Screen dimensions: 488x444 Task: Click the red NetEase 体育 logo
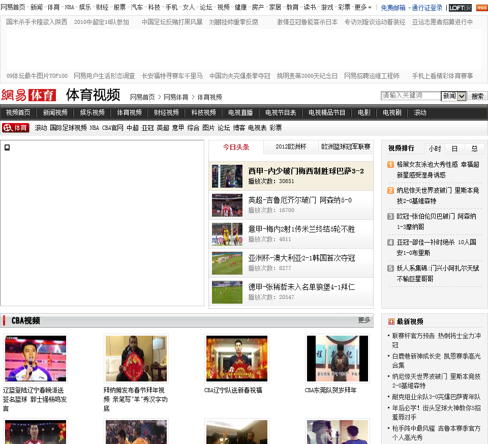point(28,96)
